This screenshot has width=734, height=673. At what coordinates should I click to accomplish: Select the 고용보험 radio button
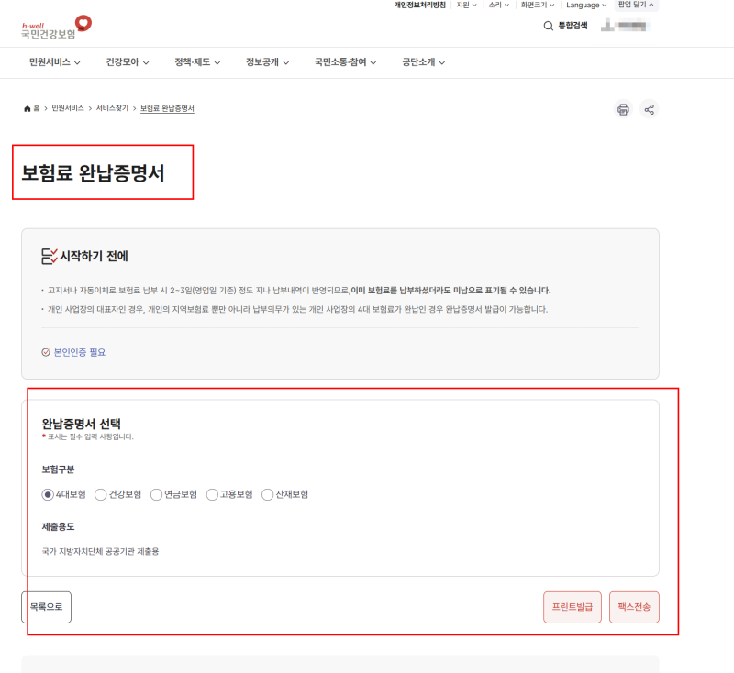point(212,494)
